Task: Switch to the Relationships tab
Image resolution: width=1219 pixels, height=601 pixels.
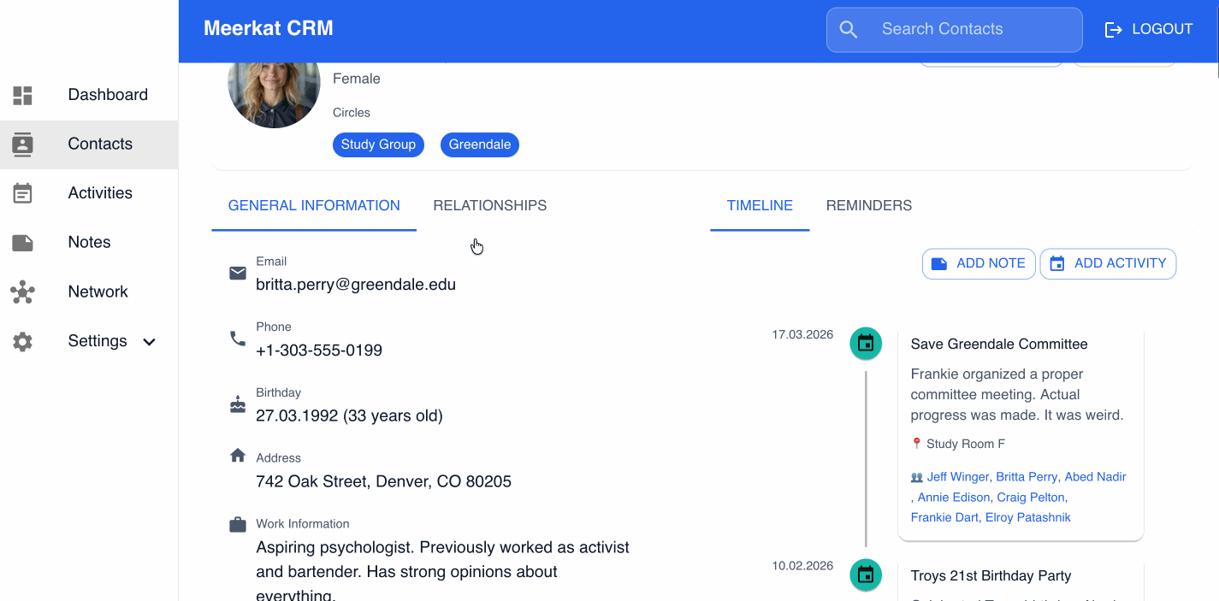Action: point(490,206)
